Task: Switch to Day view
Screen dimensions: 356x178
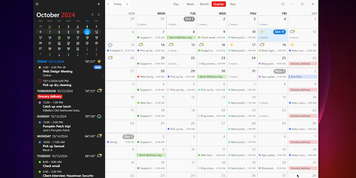Action: 176,4
